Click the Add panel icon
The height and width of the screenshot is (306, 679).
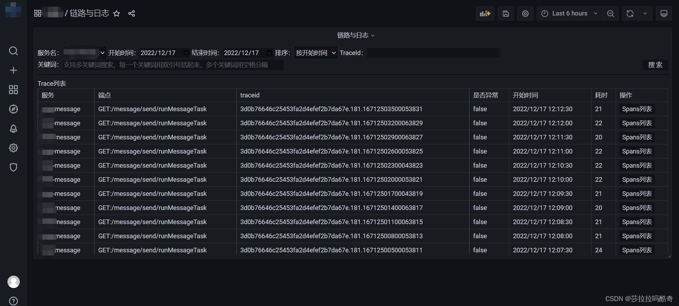[485, 13]
